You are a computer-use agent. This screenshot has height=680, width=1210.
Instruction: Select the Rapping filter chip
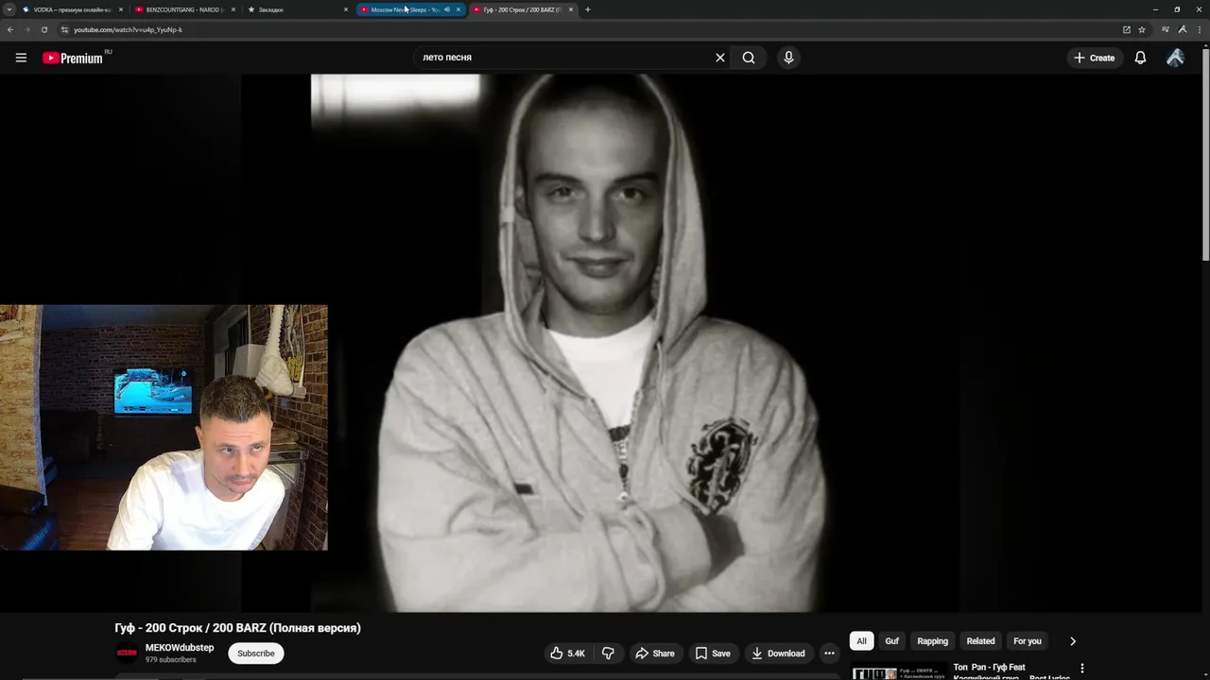point(932,641)
